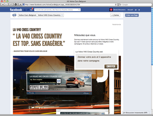Expand the Volvo V40 Cross Country dropdown
The width and height of the screenshot is (153, 116).
click(50, 15)
